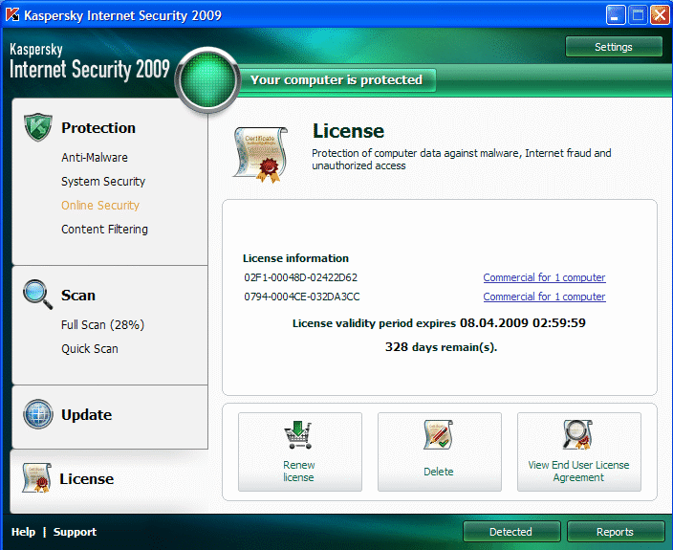Open the Settings button
This screenshot has height=550, width=673.
click(614, 47)
